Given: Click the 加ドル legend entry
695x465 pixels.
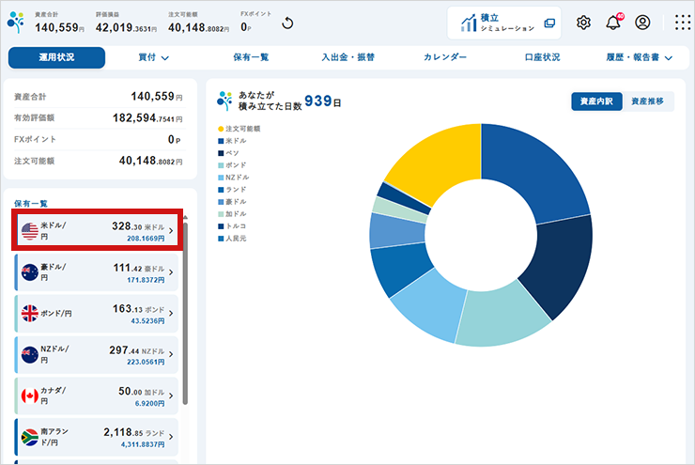Looking at the screenshot, I should (x=232, y=214).
